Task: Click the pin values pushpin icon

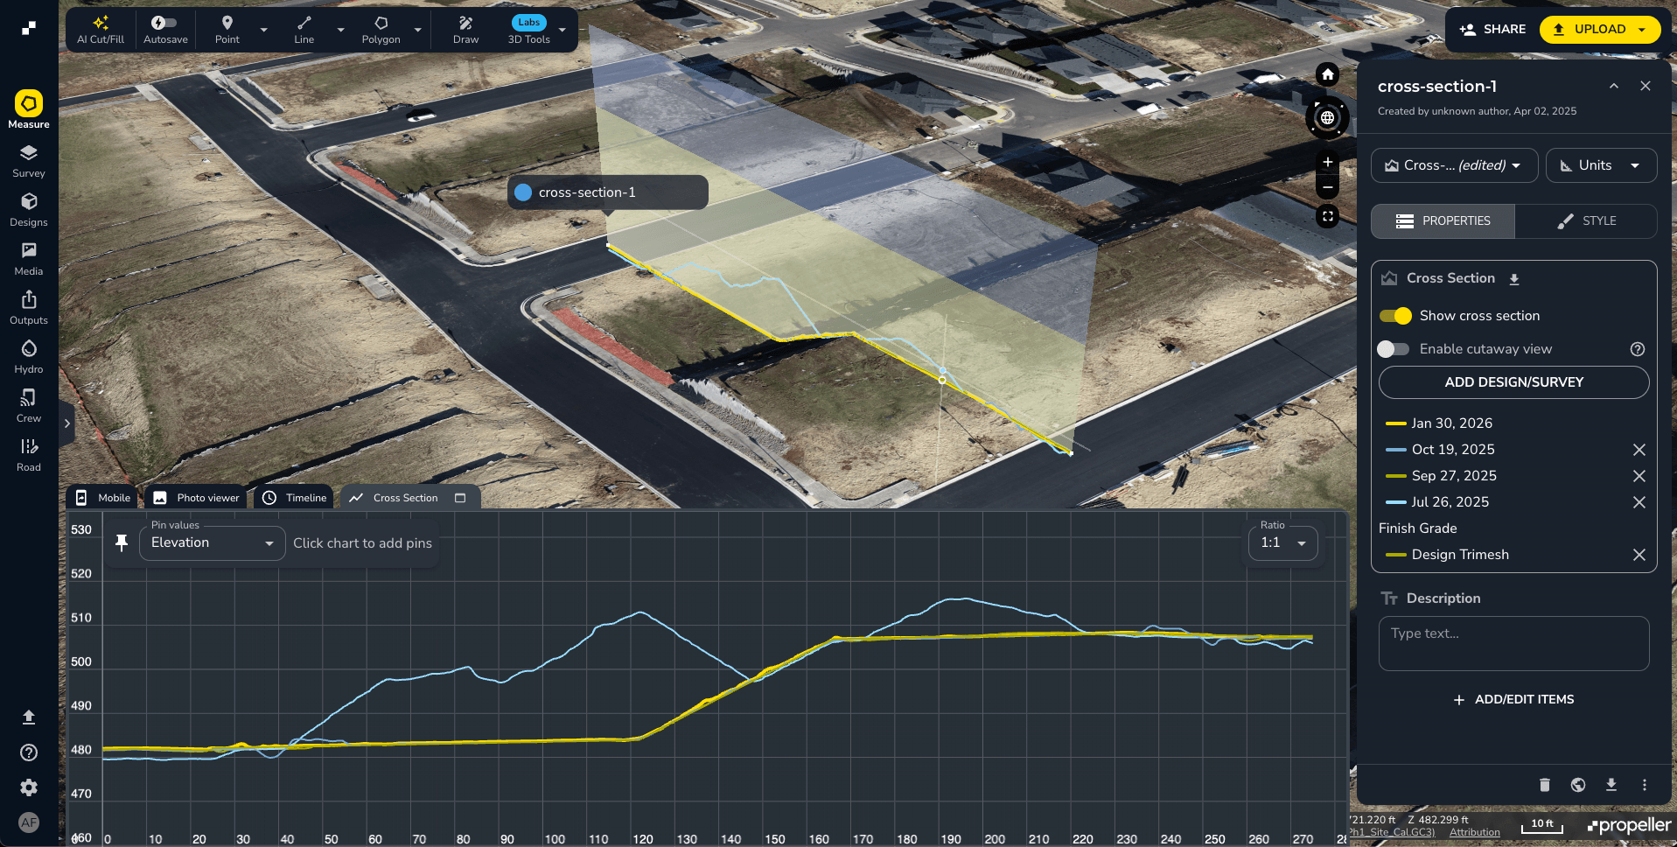Action: (122, 543)
